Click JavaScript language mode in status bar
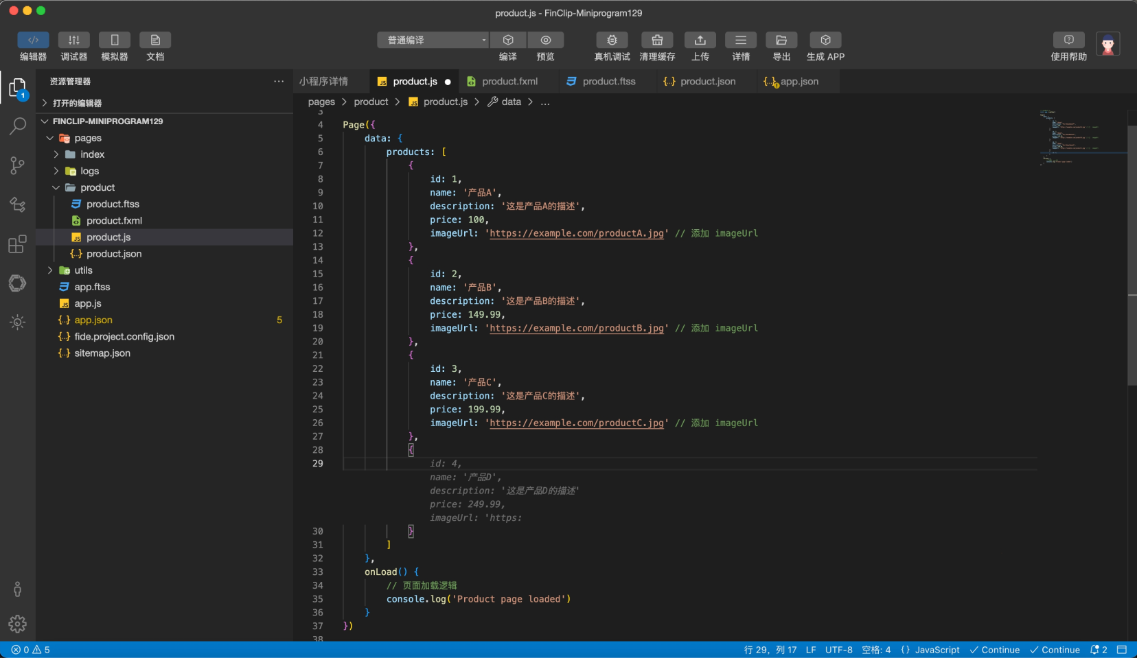Viewport: 1137px width, 658px height. (937, 650)
